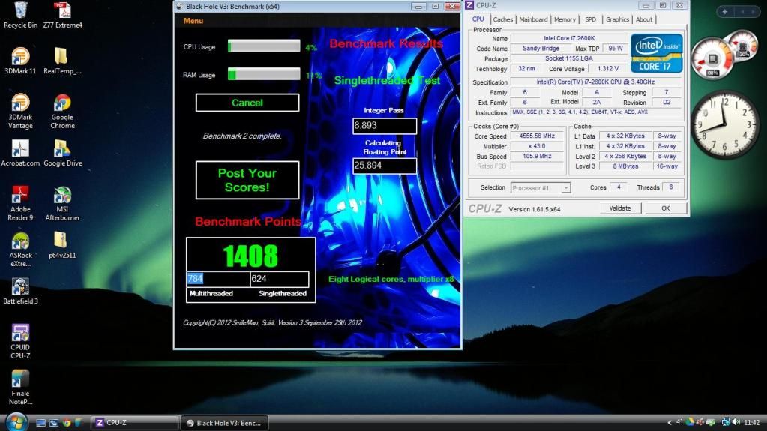Screen dimensions: 767x431
Task: Click the CPU-Z taskbar button
Action: click(133, 422)
